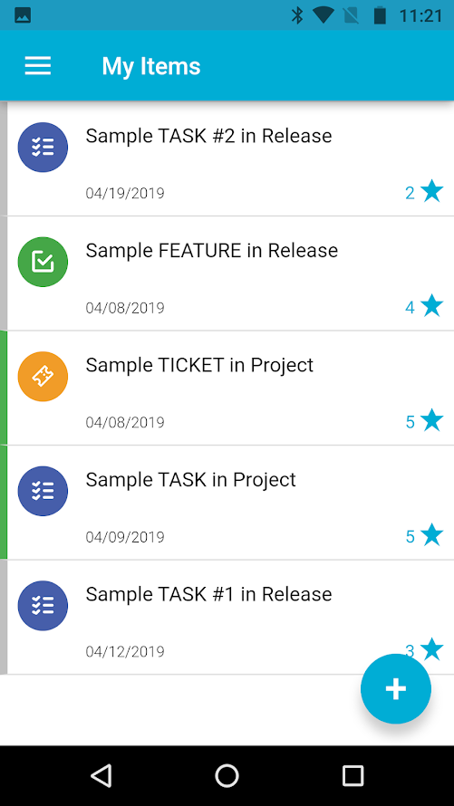Open Sample FEATURE in Release item
This screenshot has height=806, width=454.
pos(227,273)
